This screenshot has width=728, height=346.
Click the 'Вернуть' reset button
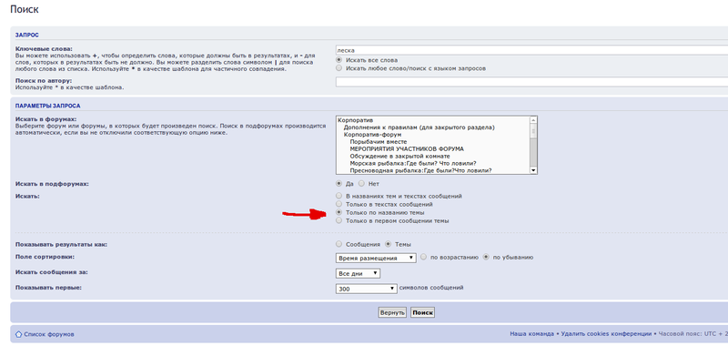coord(392,312)
